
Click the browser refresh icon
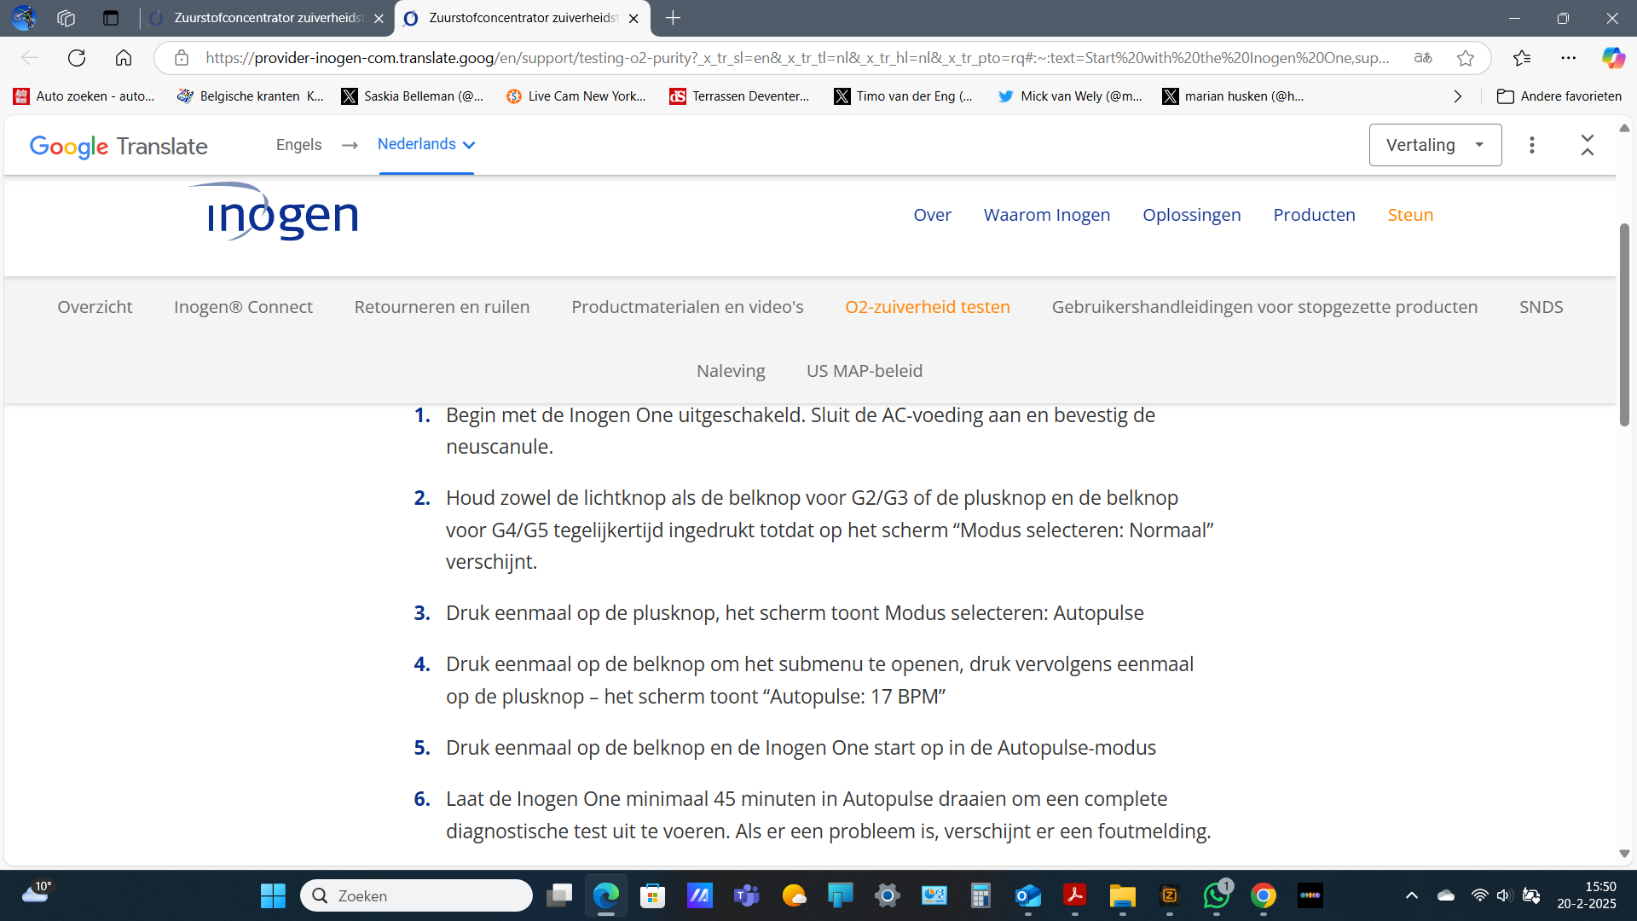pyautogui.click(x=77, y=58)
